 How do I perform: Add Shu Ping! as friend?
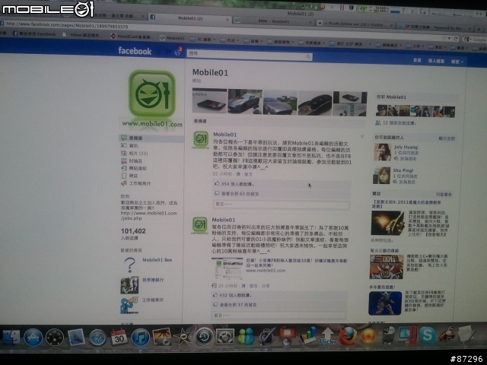[x=407, y=182]
